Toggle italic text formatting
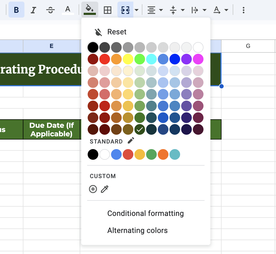This screenshot has width=276, height=254. (33, 10)
